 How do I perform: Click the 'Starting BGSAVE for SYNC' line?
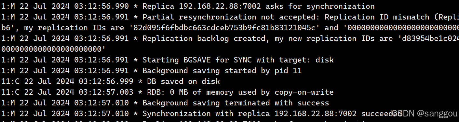pyautogui.click(x=168, y=60)
